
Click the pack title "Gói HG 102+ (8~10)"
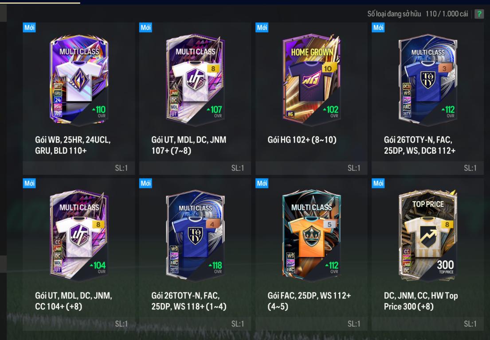(302, 140)
